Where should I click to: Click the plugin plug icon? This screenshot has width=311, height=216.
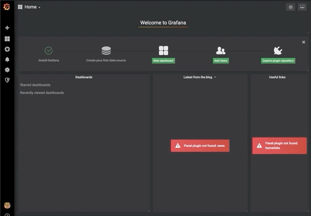tap(278, 50)
